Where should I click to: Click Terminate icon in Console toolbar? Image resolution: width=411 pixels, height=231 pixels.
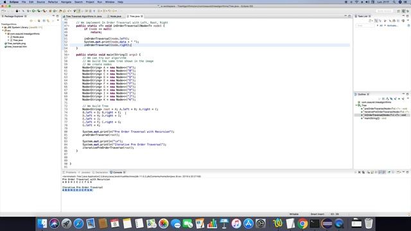[355, 172]
